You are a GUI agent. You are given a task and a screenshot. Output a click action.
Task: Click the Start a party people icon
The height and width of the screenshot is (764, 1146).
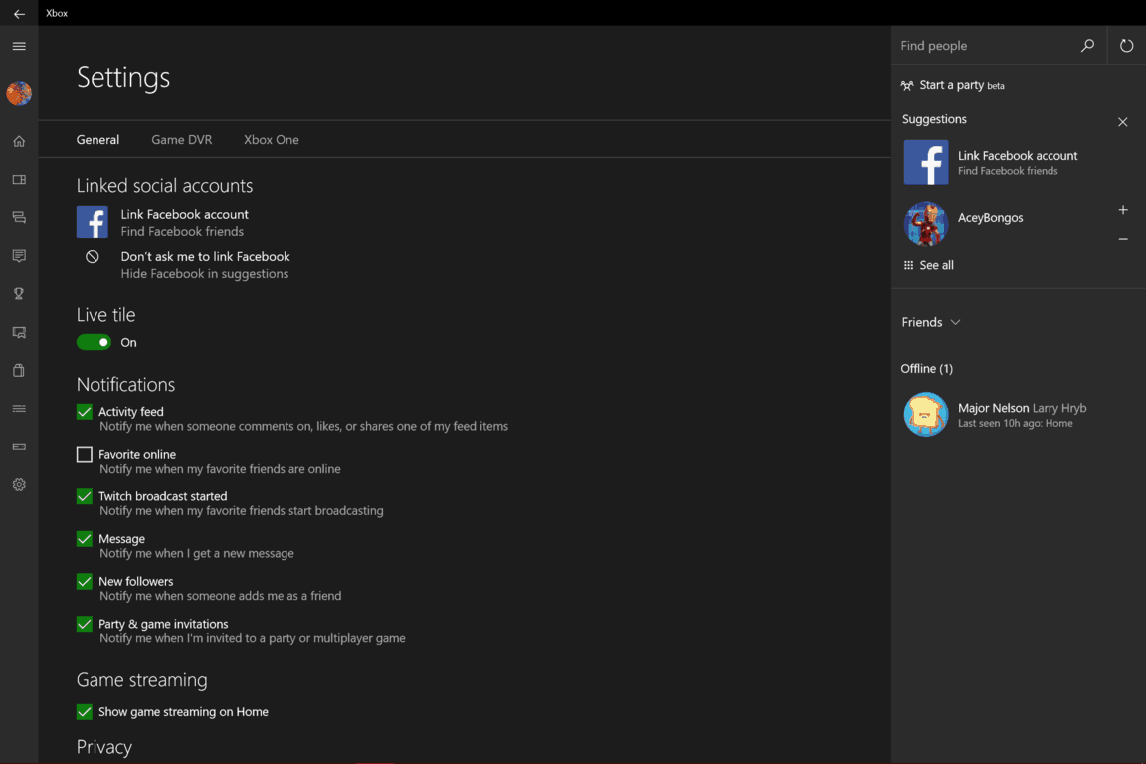[x=907, y=85]
